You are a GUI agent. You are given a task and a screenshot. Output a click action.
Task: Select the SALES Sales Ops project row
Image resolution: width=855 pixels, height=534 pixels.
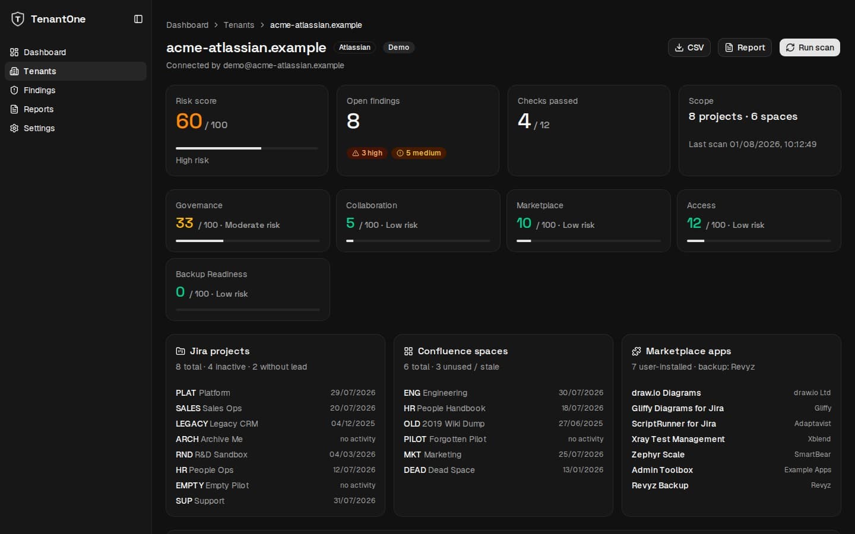[275, 408]
